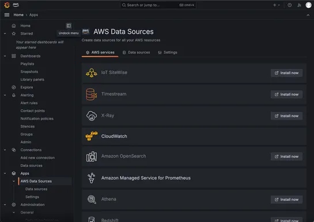The image size is (314, 222).
Task: Open Add new connection in sidebar
Action: [37, 158]
